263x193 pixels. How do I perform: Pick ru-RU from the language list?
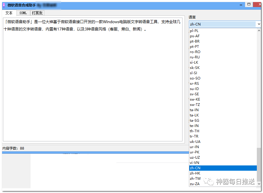223,57
